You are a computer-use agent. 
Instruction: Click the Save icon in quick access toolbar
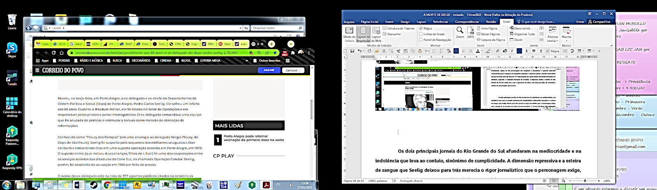352,51
